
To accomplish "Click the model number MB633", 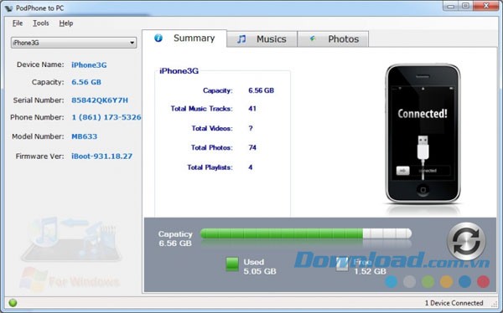I will (85, 136).
